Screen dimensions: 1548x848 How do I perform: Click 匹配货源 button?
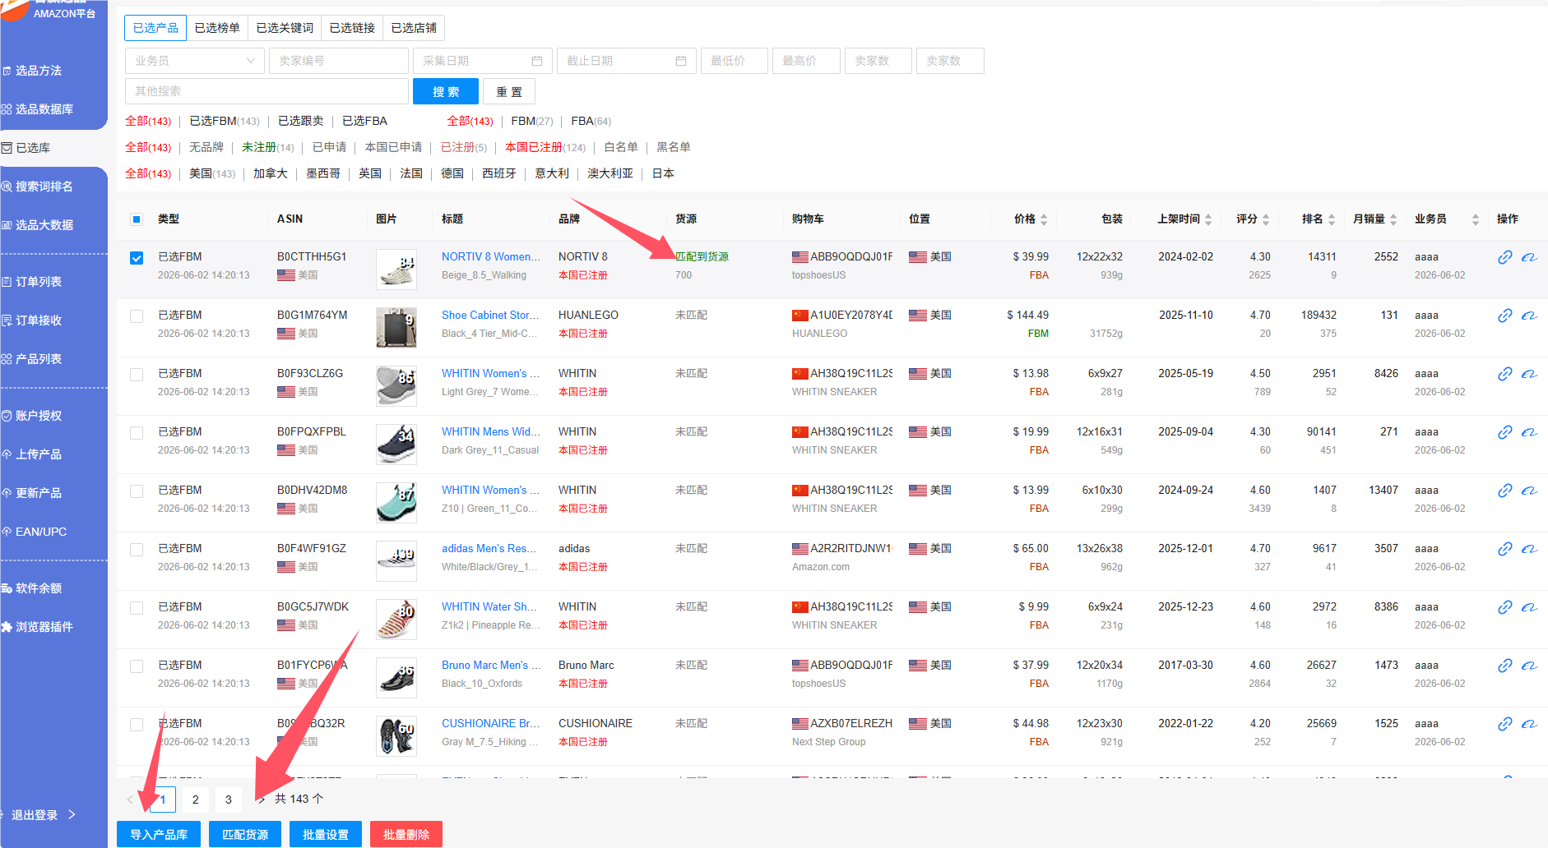click(x=245, y=834)
